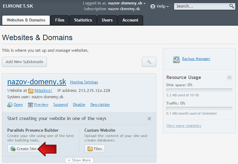Click the Disk space usage progress bar
Viewport: 238px width, 164px height.
pos(199,90)
